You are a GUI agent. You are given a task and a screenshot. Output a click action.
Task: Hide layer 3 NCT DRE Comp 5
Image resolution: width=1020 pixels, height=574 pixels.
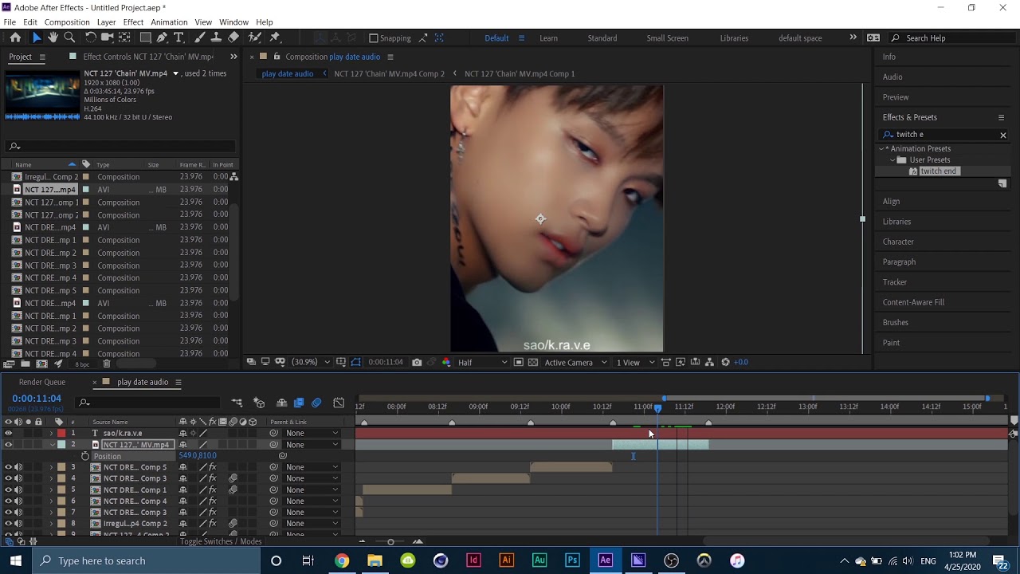[x=9, y=467]
